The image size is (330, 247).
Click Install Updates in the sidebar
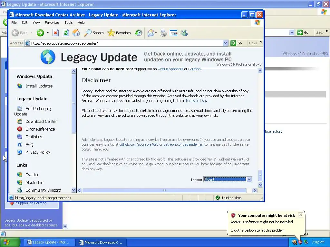(39, 86)
